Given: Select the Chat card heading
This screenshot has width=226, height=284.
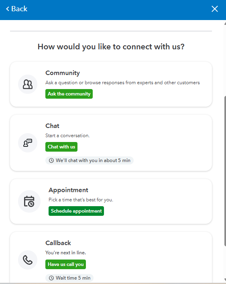Looking at the screenshot, I should 52,126.
